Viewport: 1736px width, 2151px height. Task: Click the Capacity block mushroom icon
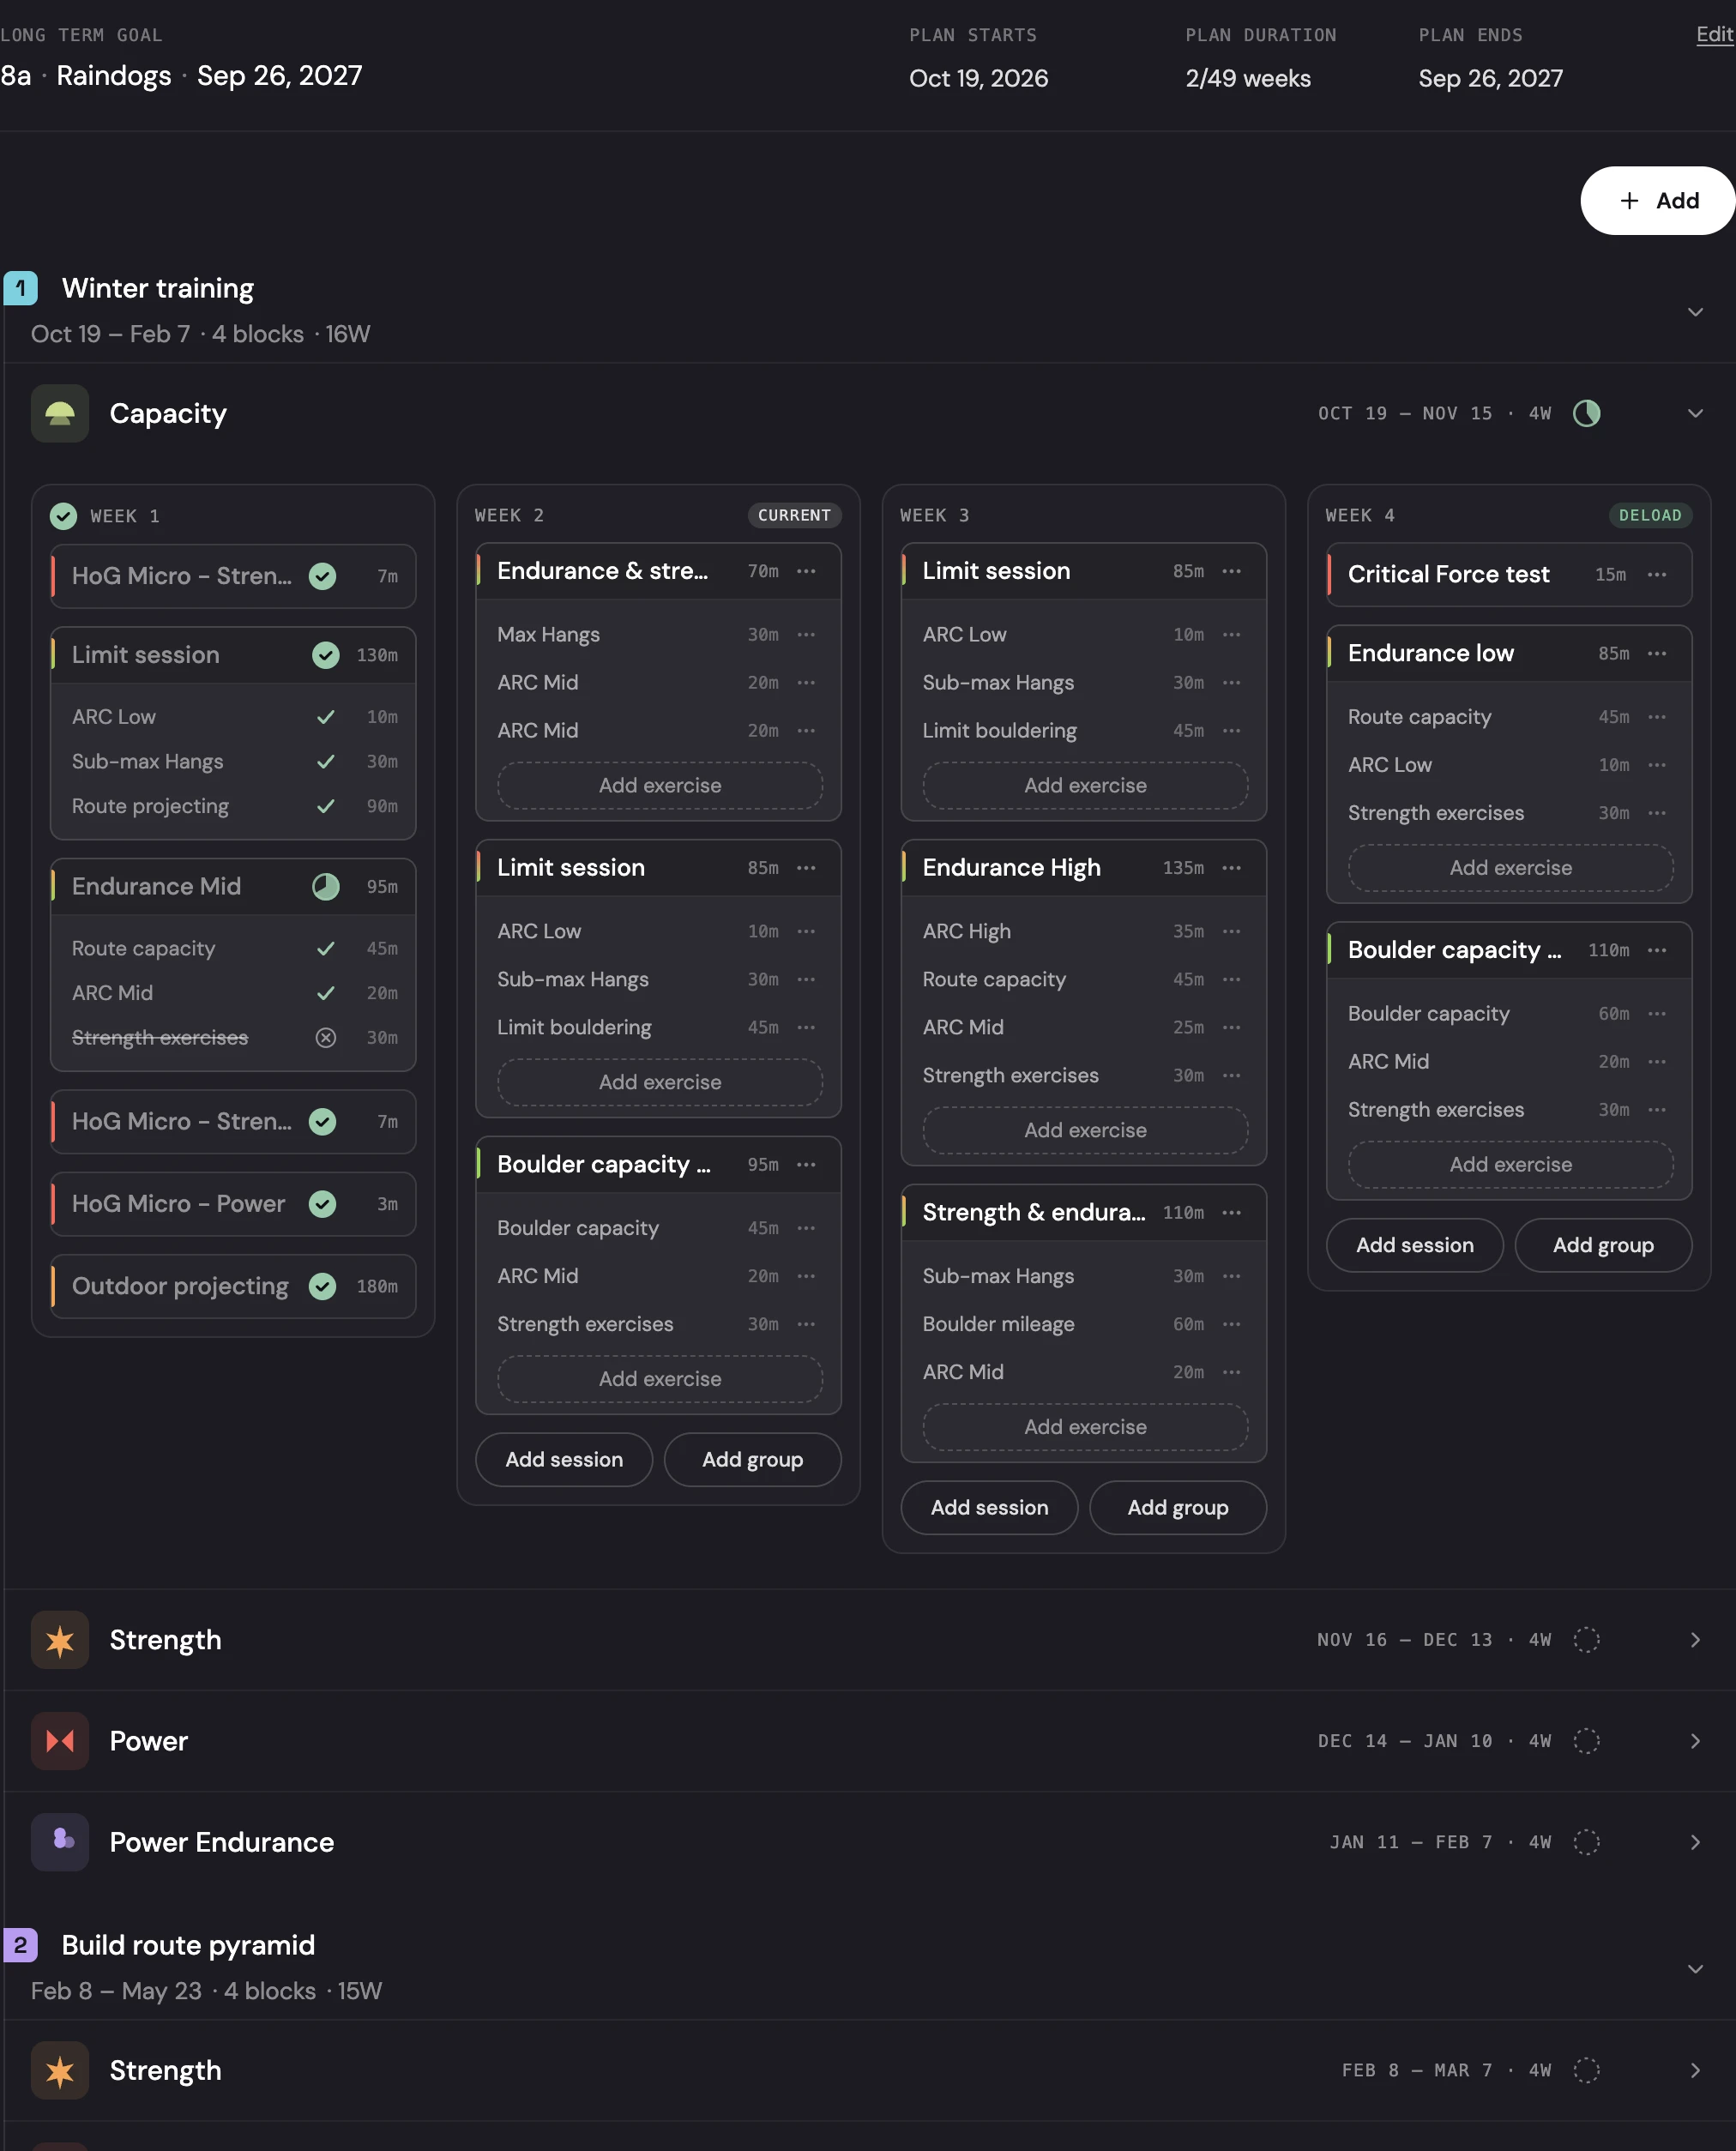point(60,413)
